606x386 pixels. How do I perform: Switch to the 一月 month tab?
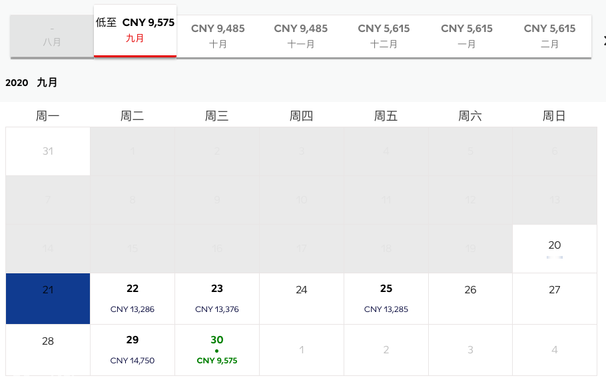(x=467, y=37)
